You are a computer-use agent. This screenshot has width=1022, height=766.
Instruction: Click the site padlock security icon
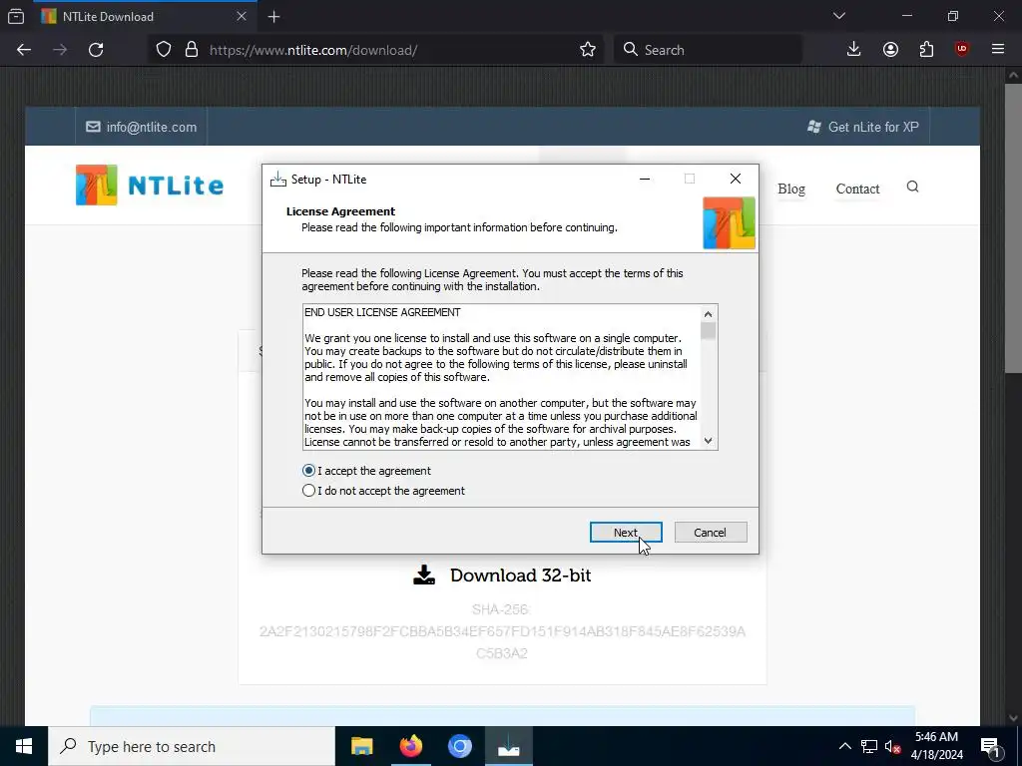[191, 50]
